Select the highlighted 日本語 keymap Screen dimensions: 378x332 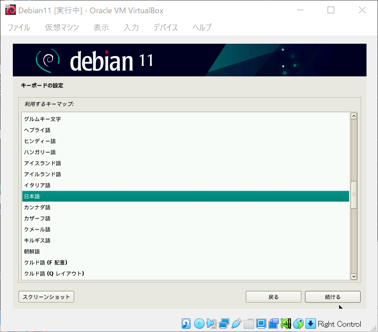coord(186,196)
